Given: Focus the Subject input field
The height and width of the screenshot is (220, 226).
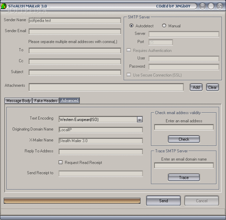Looking at the screenshot, I should pyautogui.click(x=75, y=72).
